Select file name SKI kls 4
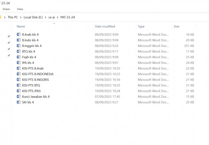Viewport: 209px width, 145px height. [x=28, y=103]
